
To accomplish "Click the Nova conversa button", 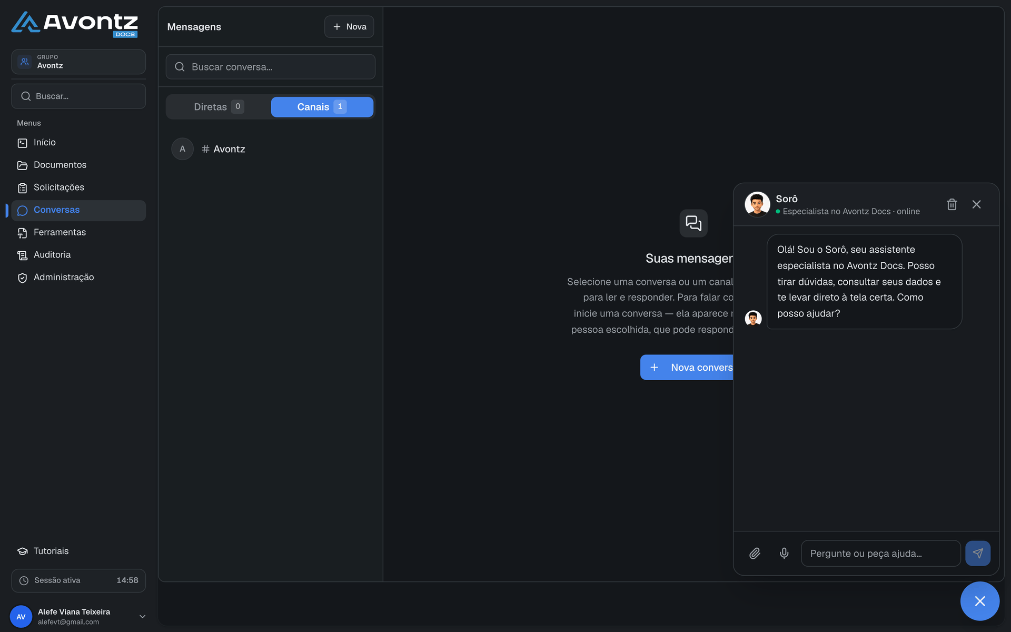I will point(687,367).
